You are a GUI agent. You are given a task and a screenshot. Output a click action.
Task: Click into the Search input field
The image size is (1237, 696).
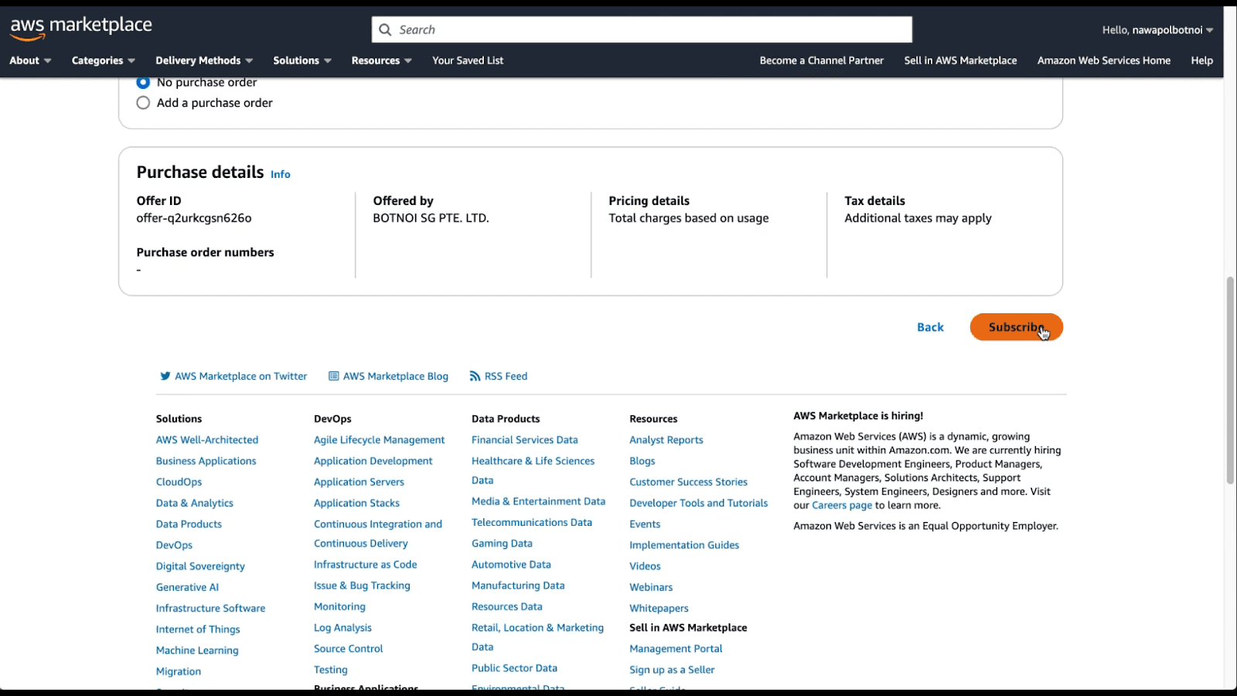tap(642, 30)
